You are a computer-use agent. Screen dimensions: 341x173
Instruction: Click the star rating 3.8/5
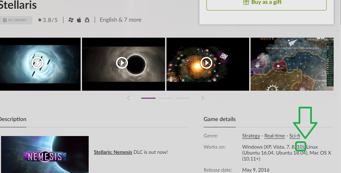click(48, 20)
